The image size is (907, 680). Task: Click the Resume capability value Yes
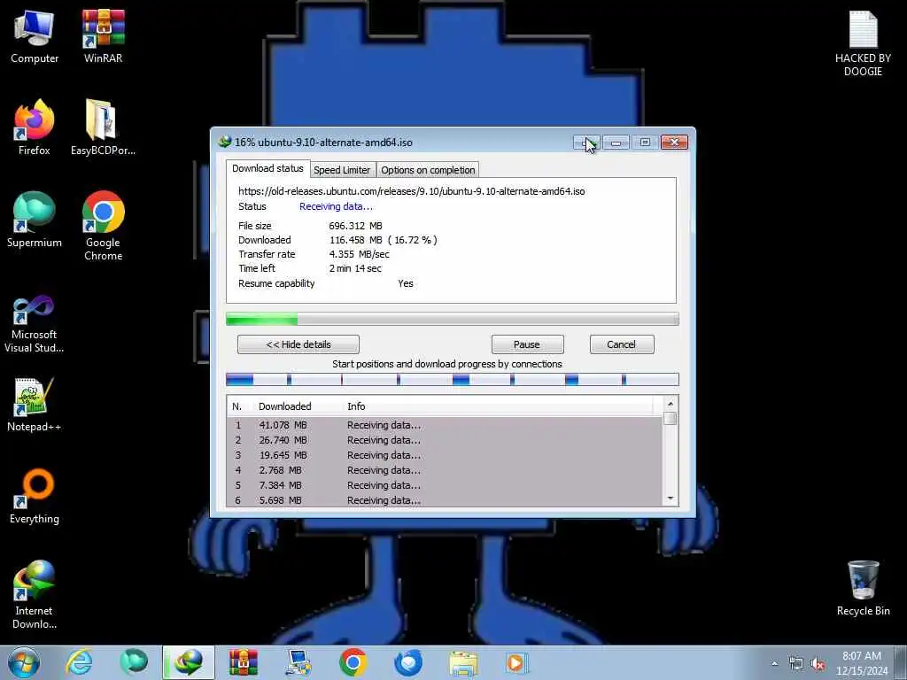click(406, 283)
